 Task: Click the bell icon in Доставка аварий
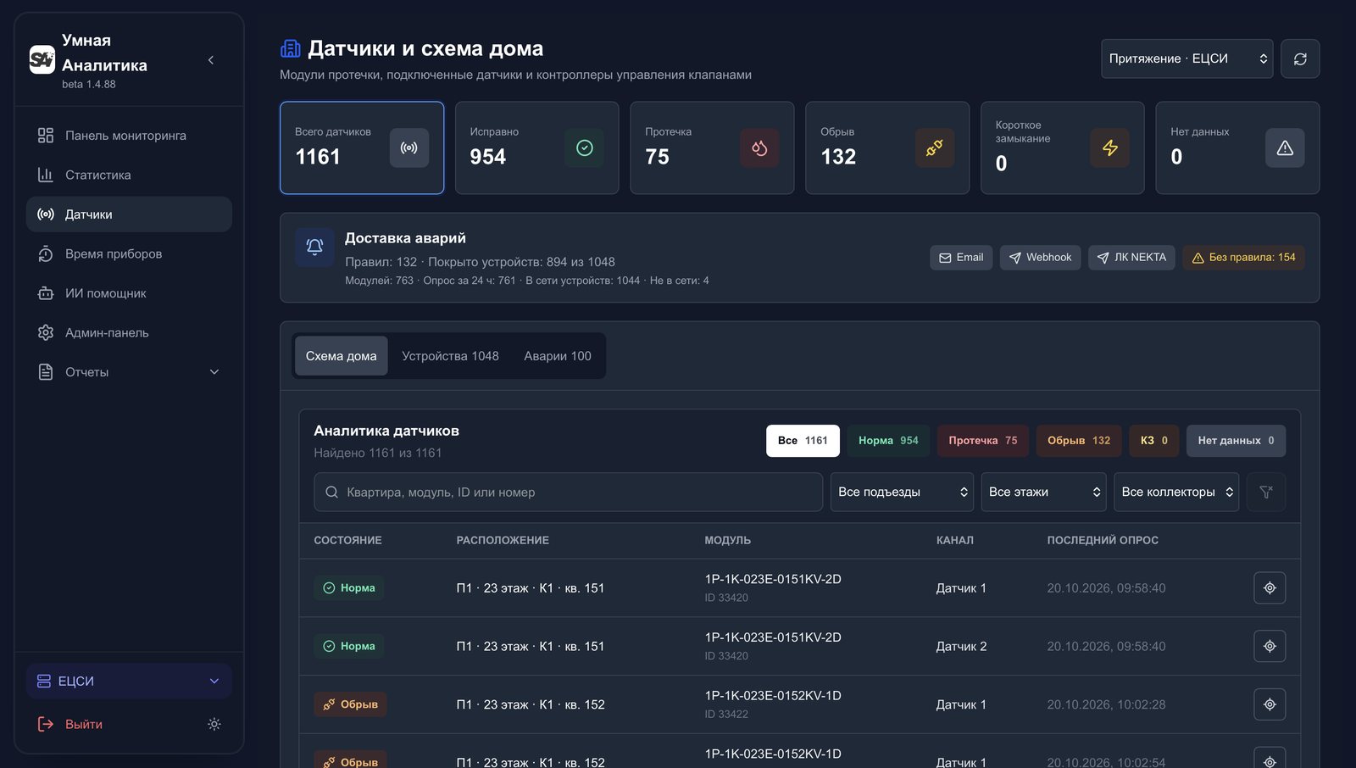coord(314,247)
